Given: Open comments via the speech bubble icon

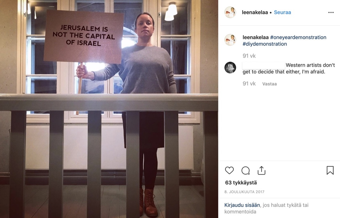Looking at the screenshot, I should pos(245,171).
